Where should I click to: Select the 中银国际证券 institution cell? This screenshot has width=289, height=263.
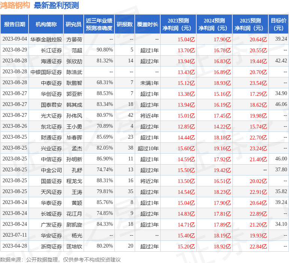(x=46, y=72)
